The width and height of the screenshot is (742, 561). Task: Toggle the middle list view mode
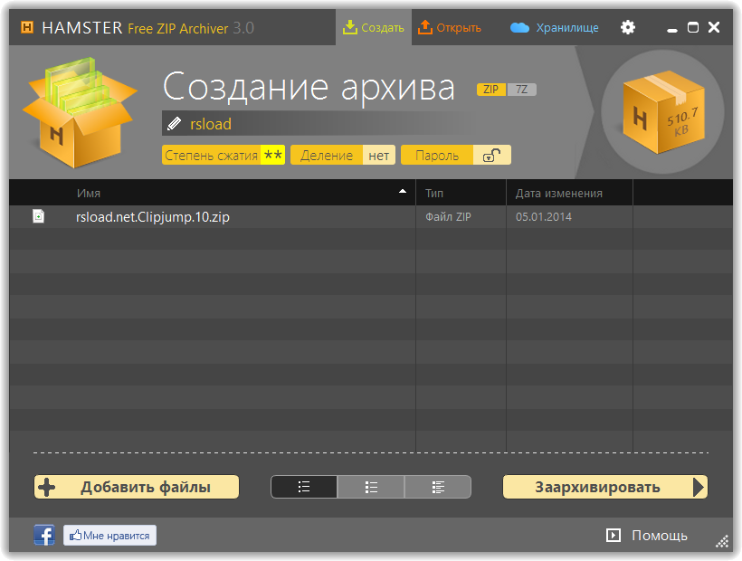[371, 487]
